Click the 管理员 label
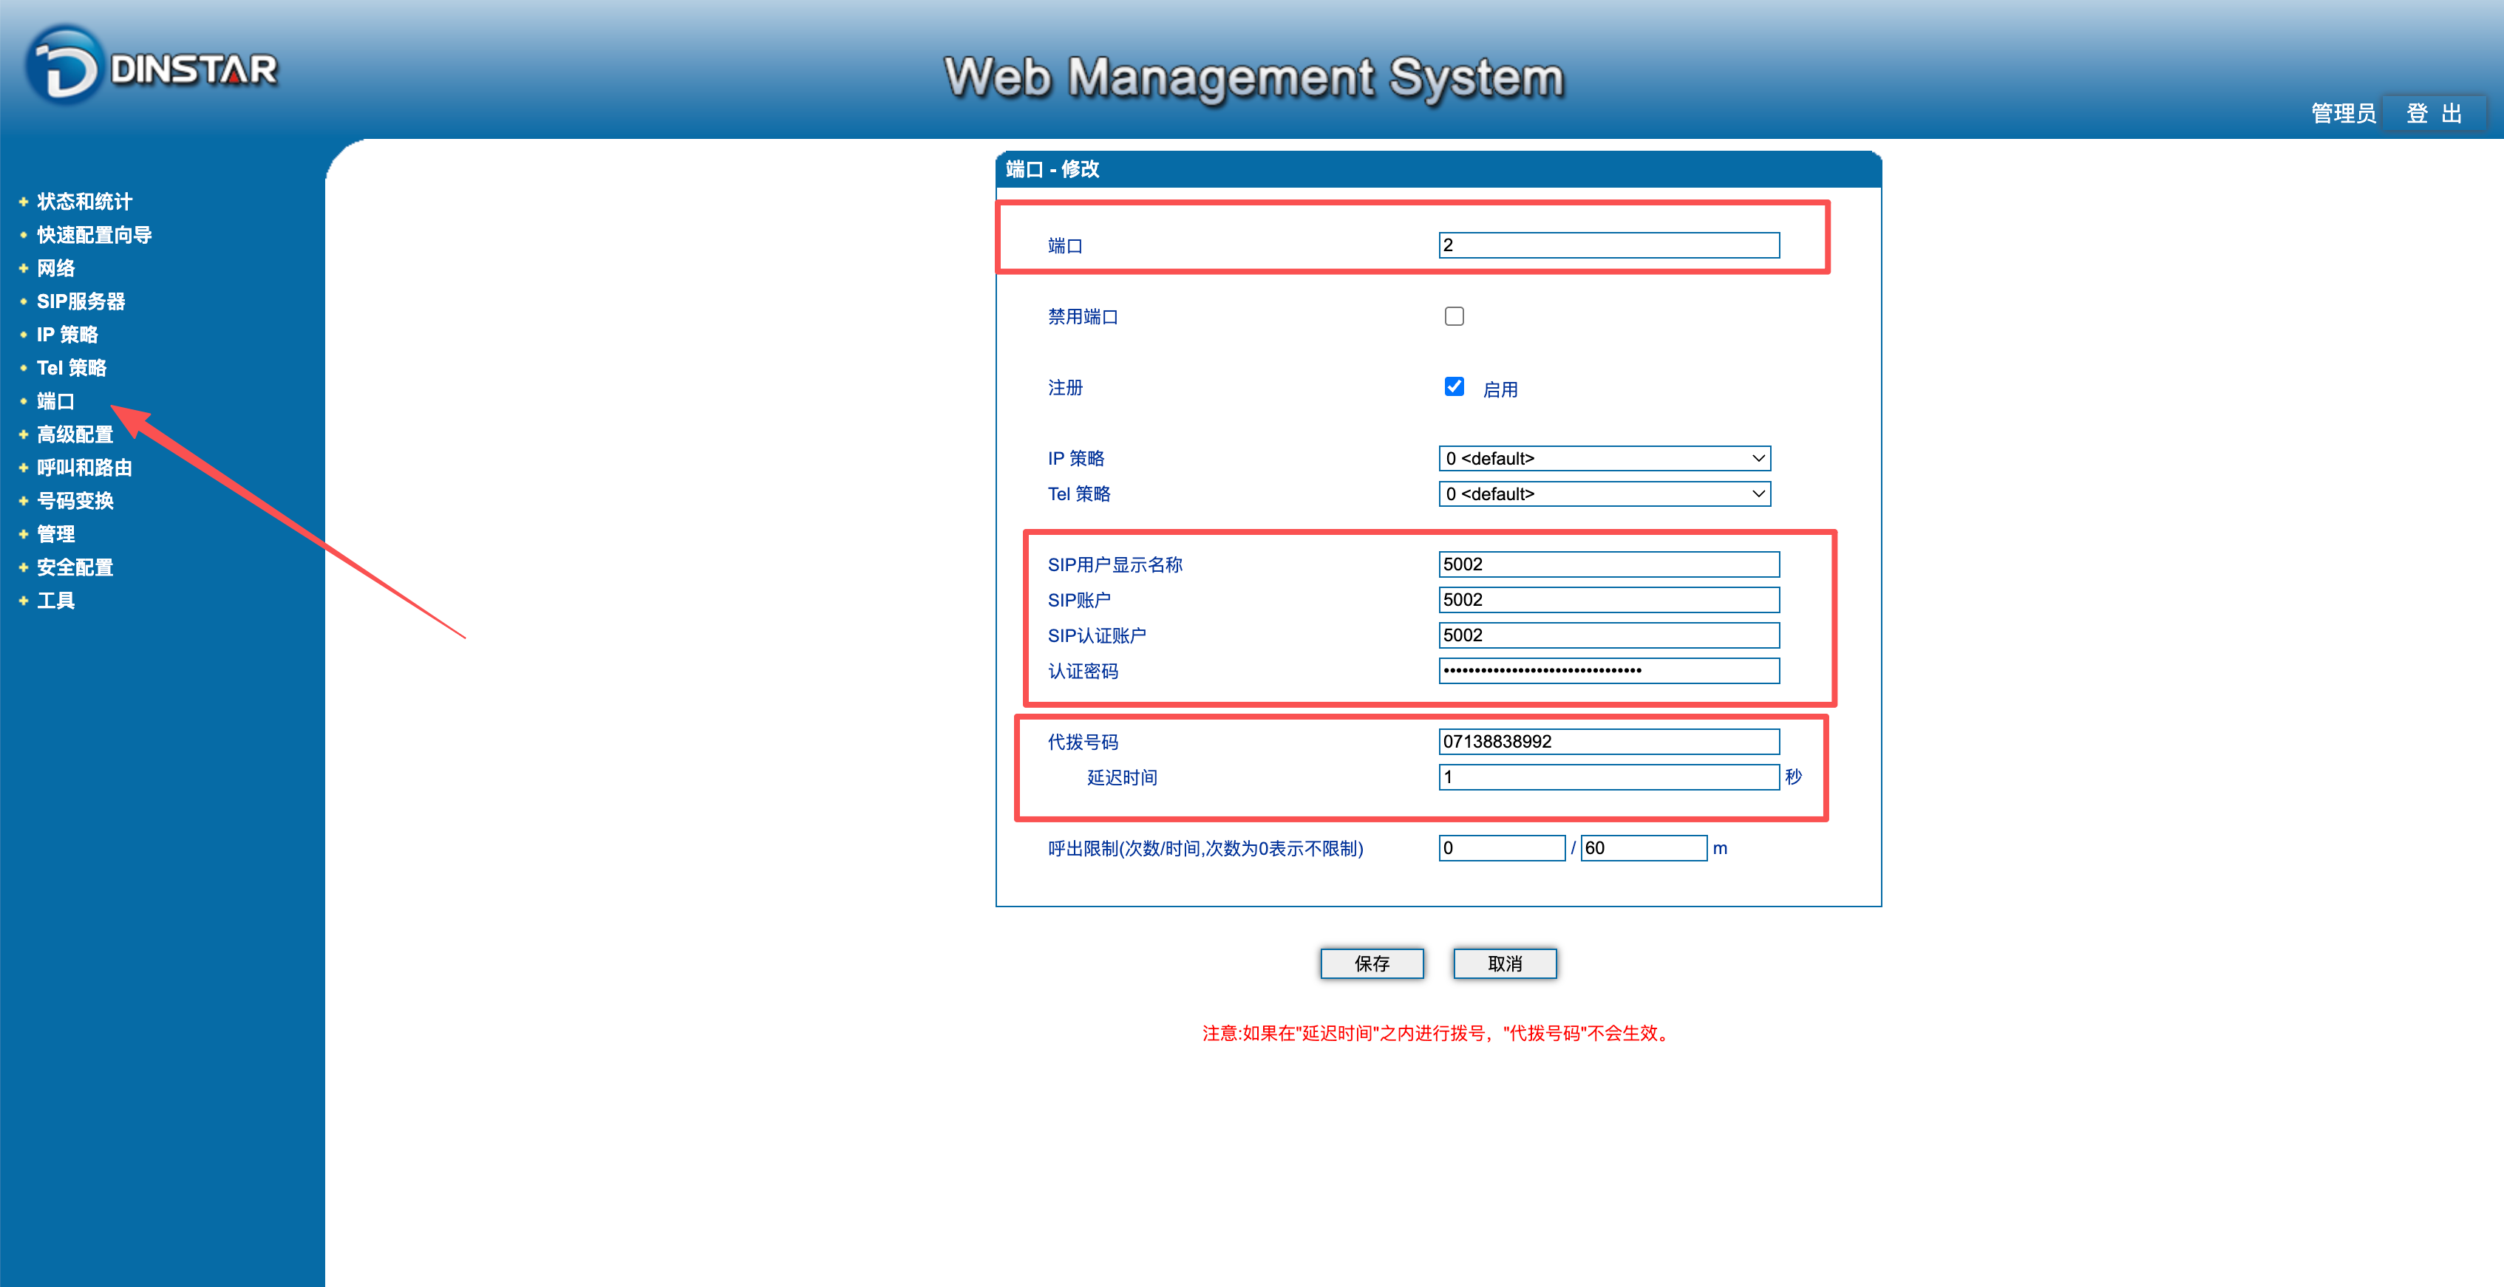The height and width of the screenshot is (1287, 2504). tap(2343, 114)
